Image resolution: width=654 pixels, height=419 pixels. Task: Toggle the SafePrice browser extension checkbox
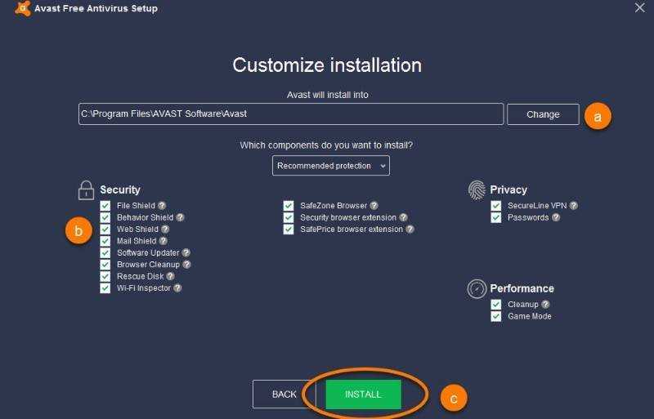[289, 229]
